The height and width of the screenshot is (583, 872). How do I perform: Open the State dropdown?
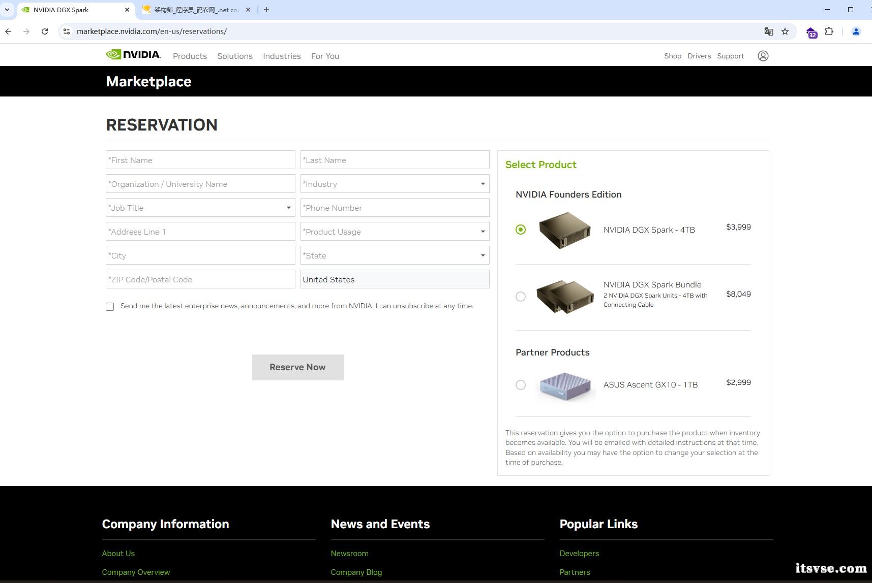coord(395,255)
